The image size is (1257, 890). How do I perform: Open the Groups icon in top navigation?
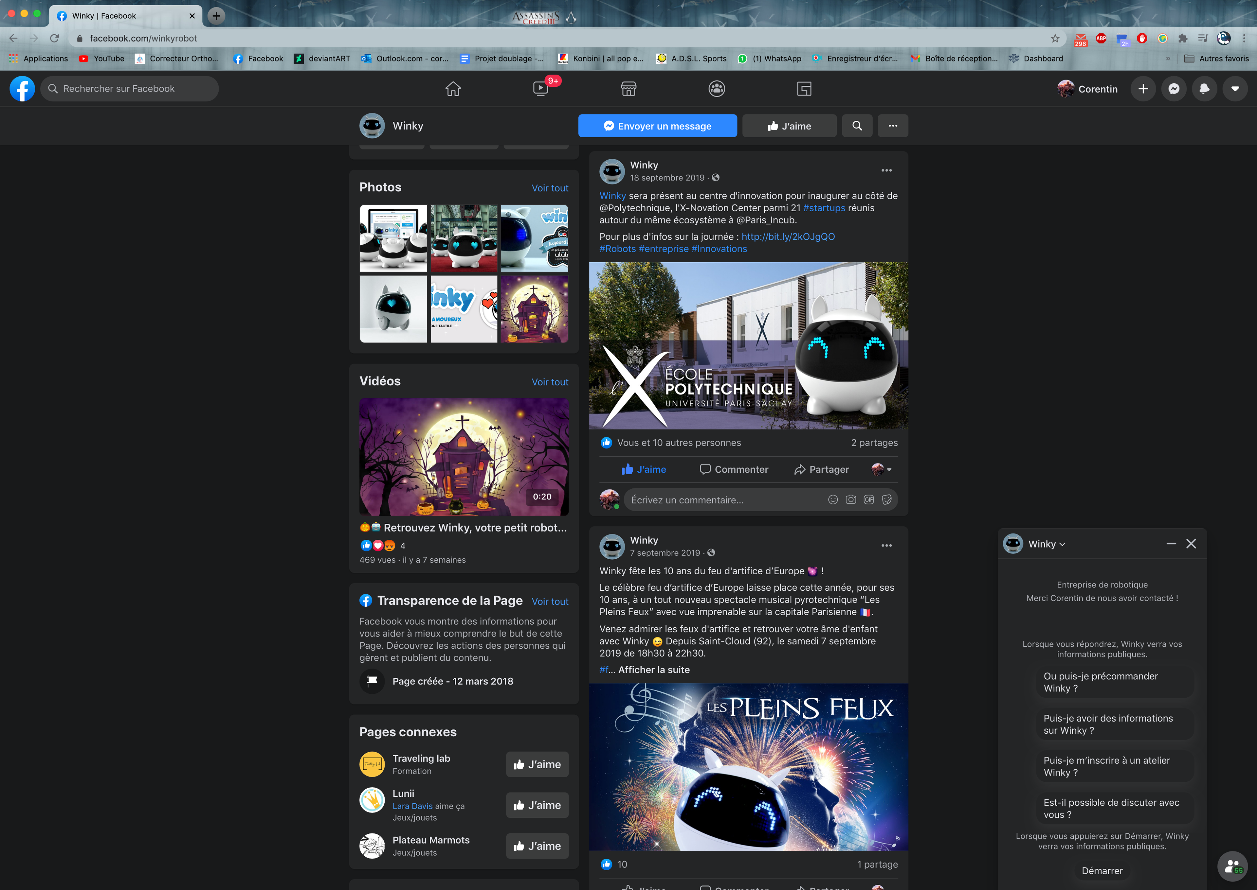click(x=716, y=89)
